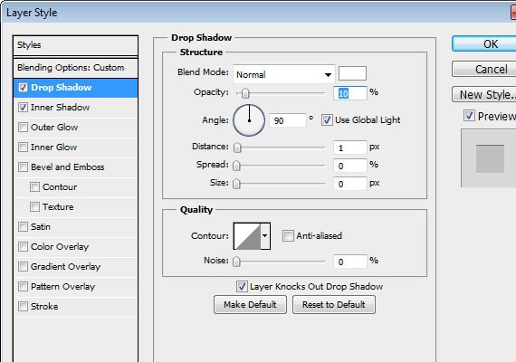The width and height of the screenshot is (516, 362).
Task: Click the Make Default button
Action: [250, 304]
